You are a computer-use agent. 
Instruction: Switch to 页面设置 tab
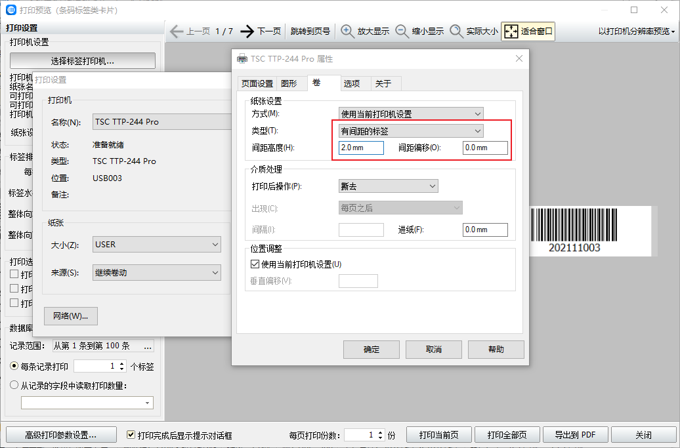(x=257, y=83)
